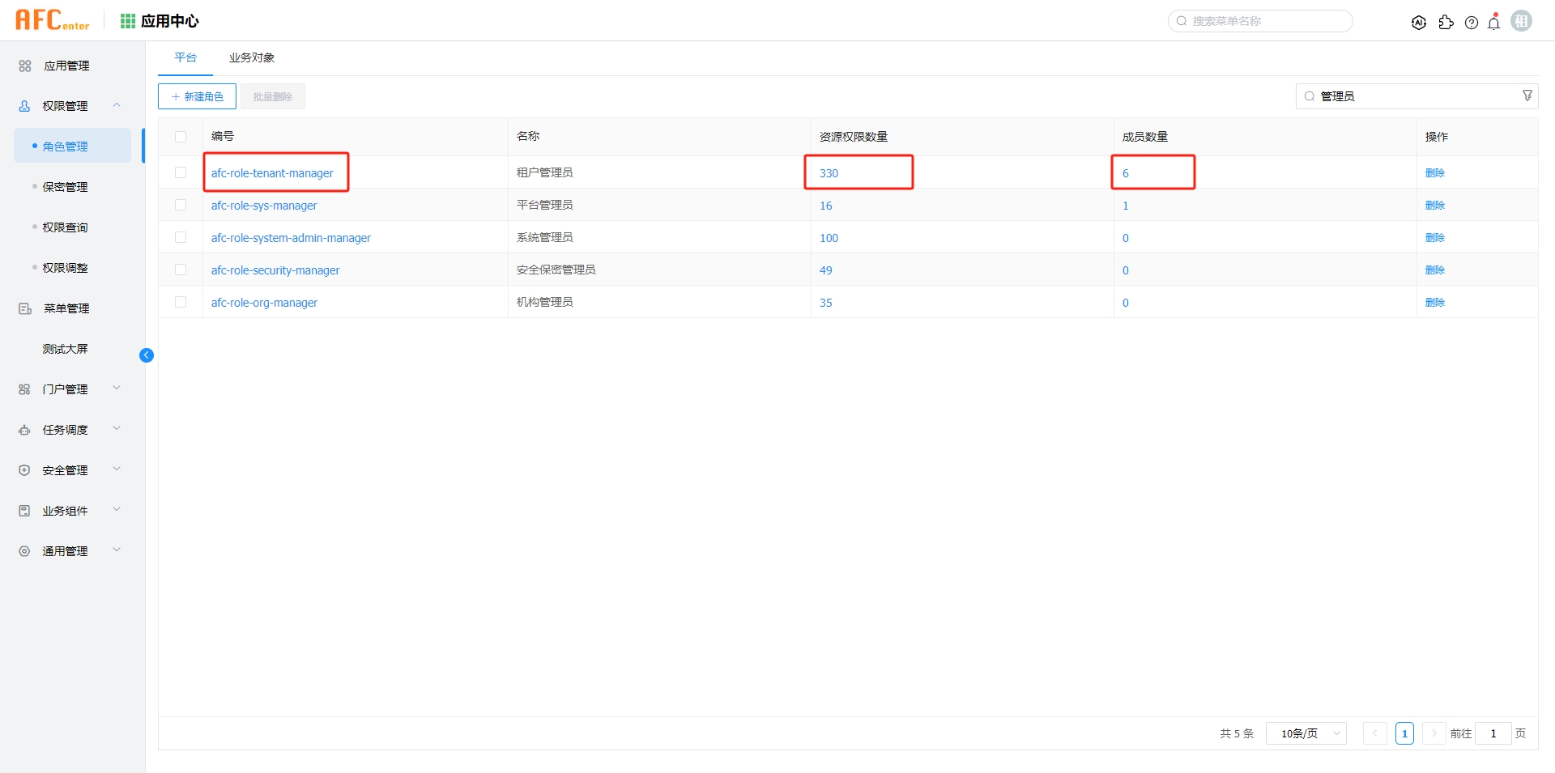The height and width of the screenshot is (773, 1555).
Task: Select the 保密管理 sidebar menu item
Action: pos(65,186)
